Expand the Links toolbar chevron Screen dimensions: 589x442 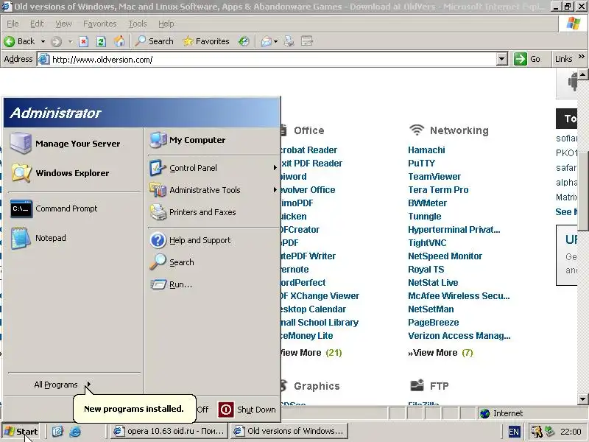(x=582, y=57)
